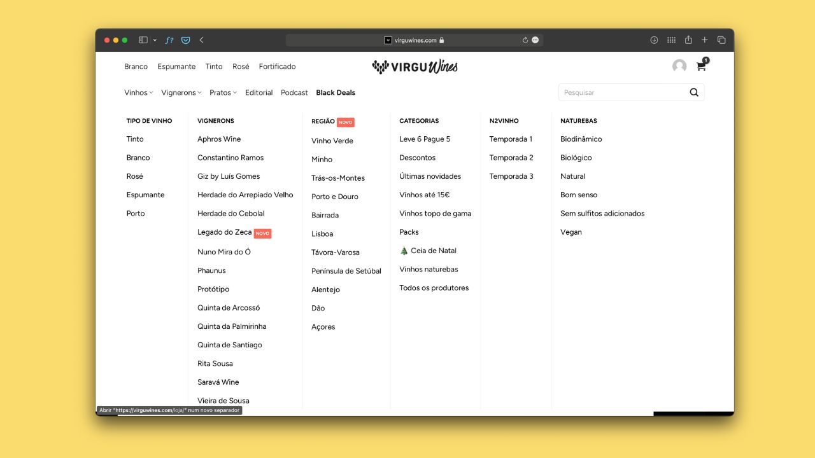Open the Safari start page grid icon
The height and width of the screenshot is (458, 815).
pos(671,40)
